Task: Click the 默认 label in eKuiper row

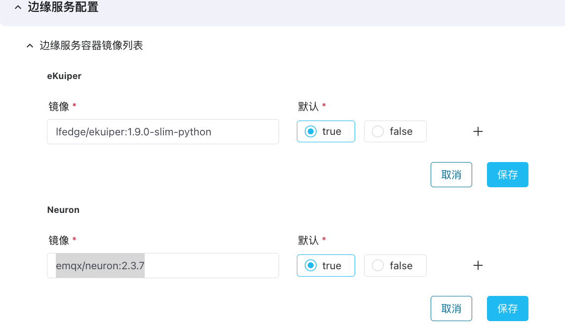Action: pyautogui.click(x=308, y=106)
